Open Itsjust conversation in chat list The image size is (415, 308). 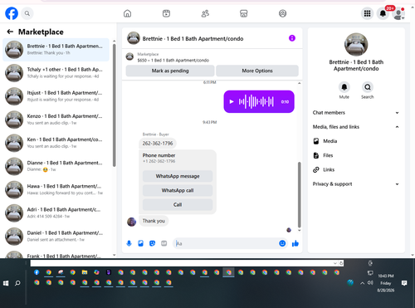point(56,96)
